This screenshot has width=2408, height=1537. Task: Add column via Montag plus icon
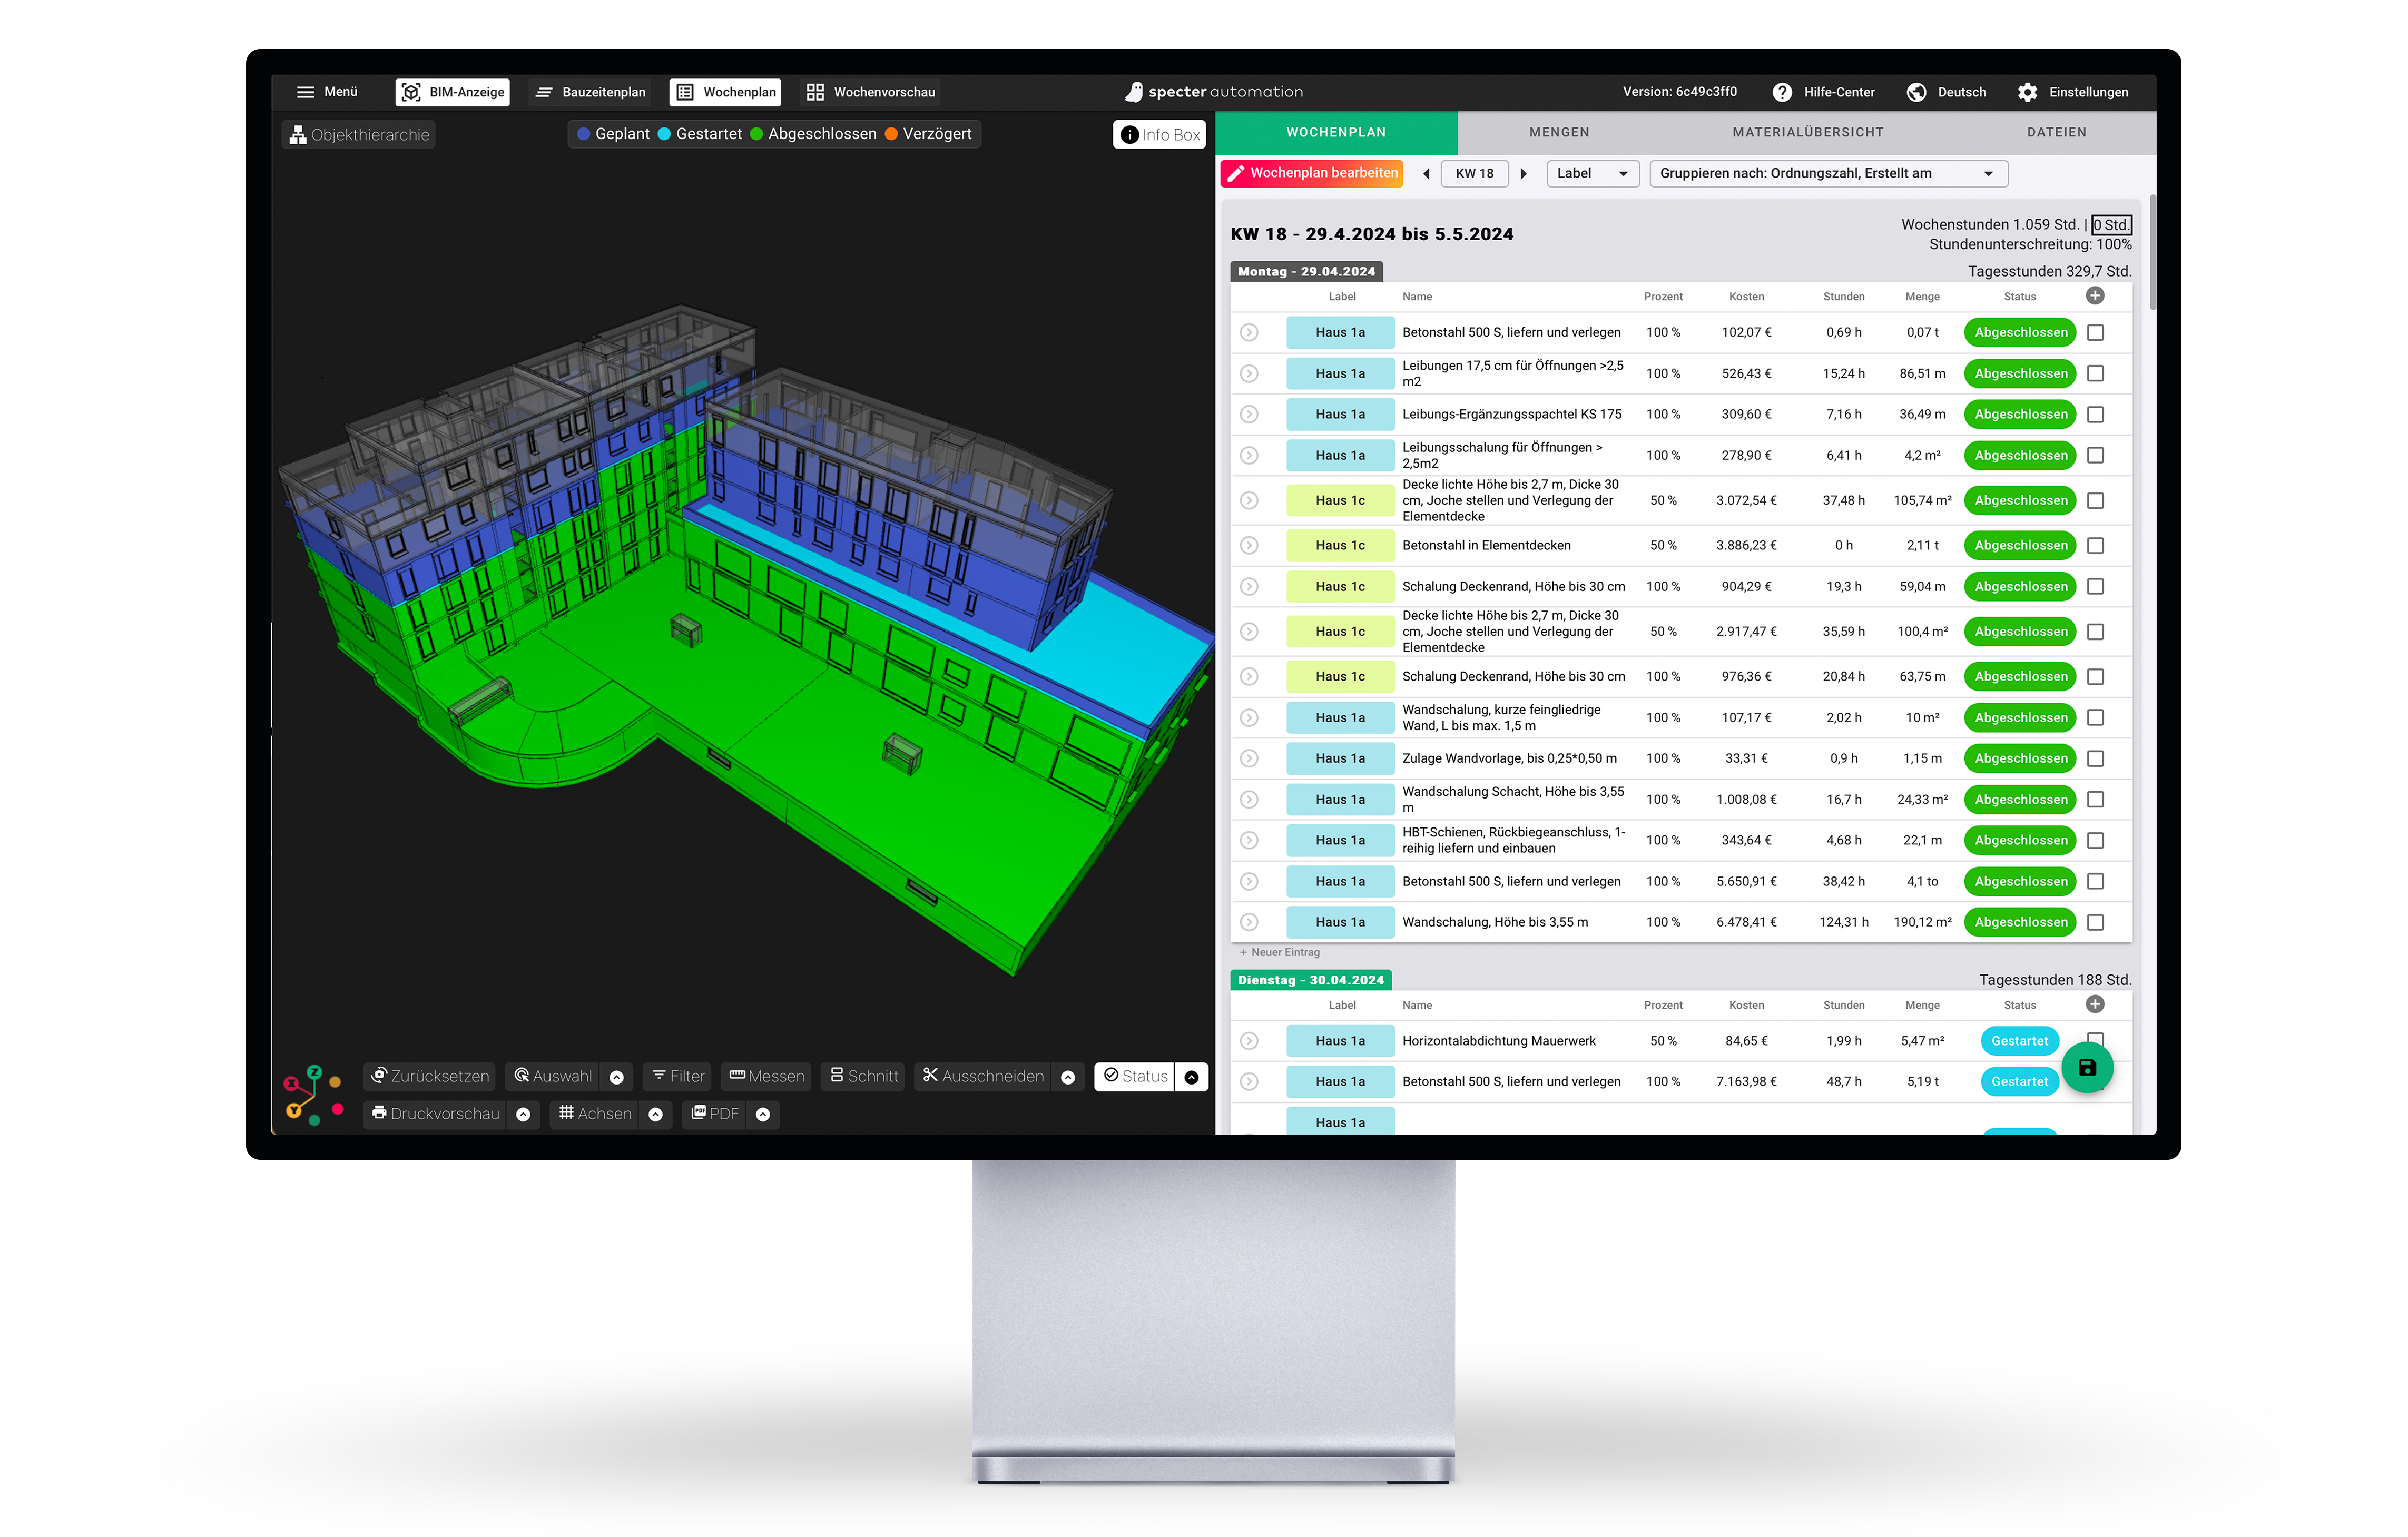[2095, 296]
